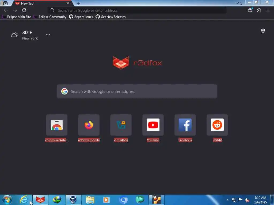This screenshot has height=205, width=274.
Task: Click Google icon in the search box
Action: tap(64, 91)
